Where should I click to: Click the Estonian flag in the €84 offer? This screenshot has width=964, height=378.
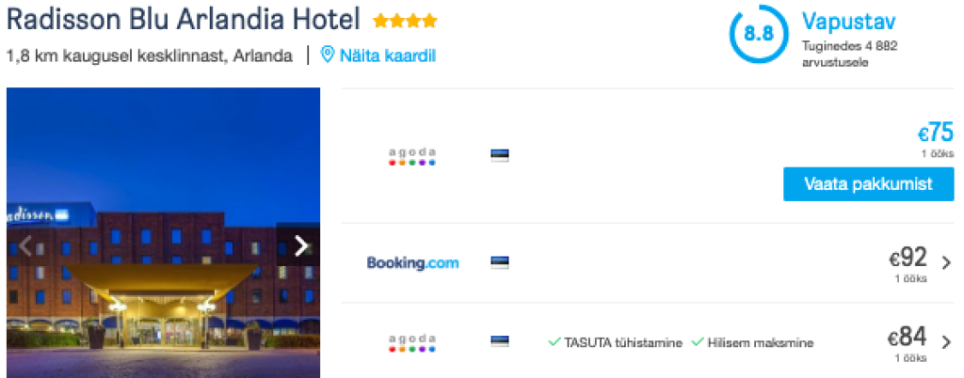(x=500, y=341)
